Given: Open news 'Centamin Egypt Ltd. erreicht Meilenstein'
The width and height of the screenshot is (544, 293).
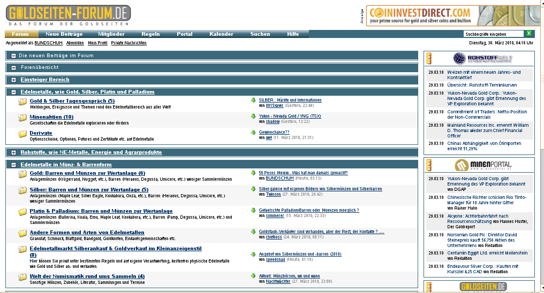Looking at the screenshot, I should (x=487, y=253).
